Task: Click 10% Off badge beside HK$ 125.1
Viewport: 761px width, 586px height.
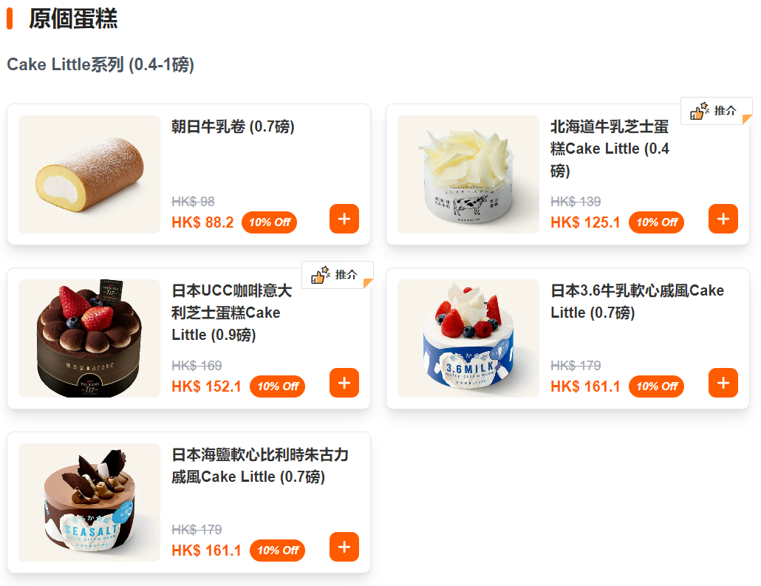Action: [657, 222]
